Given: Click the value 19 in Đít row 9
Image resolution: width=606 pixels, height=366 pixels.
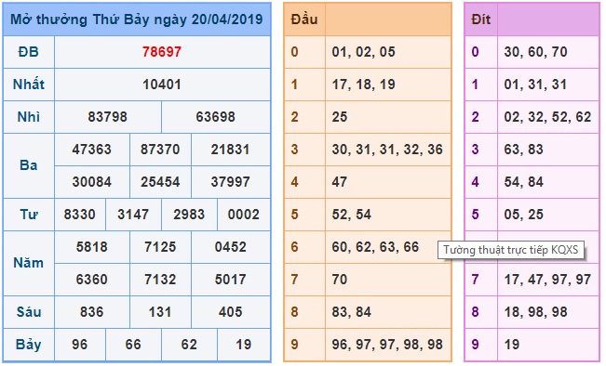Looking at the screenshot, I should coord(512,345).
